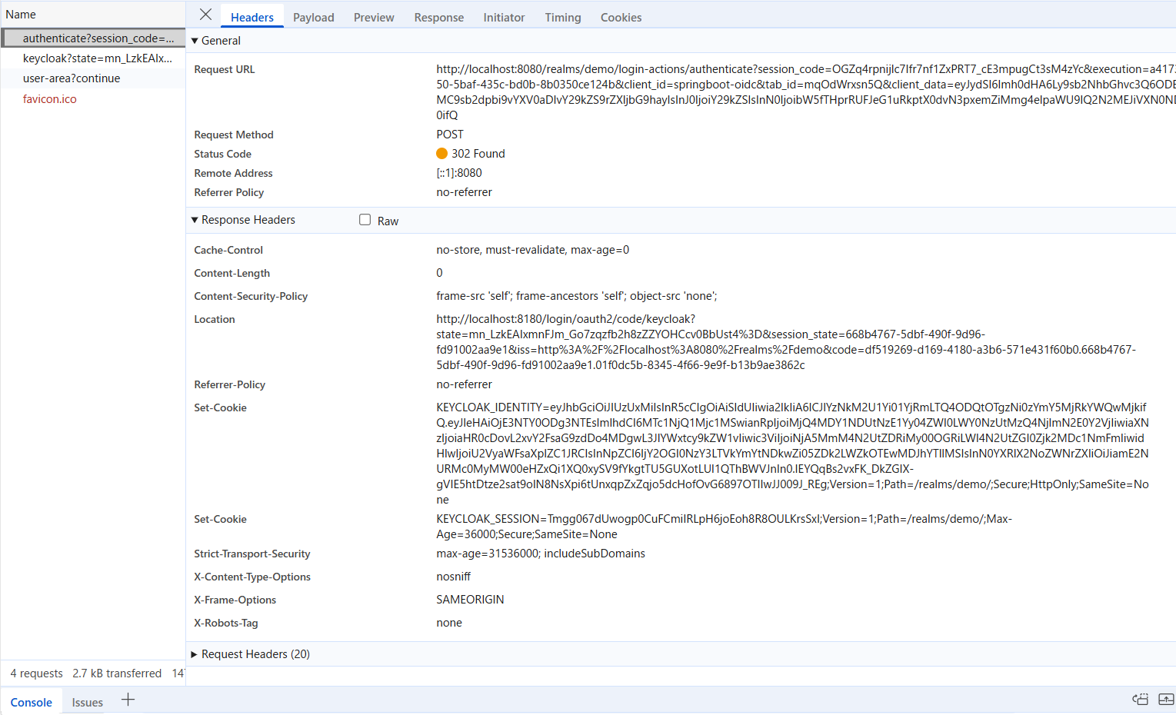Click the Content-Length header name
The image size is (1176, 715).
(232, 273)
